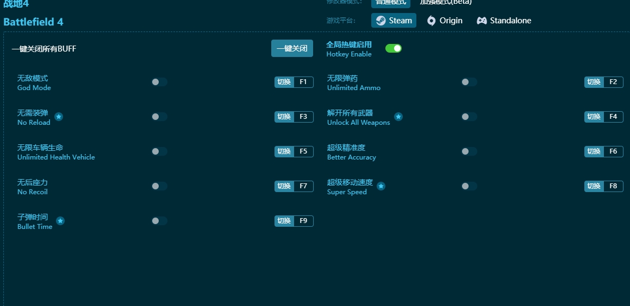Click the 游戏平台 label
630x306 pixels.
(341, 21)
